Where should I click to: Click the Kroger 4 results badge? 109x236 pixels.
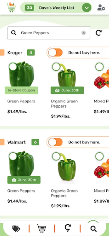[x=31, y=52]
